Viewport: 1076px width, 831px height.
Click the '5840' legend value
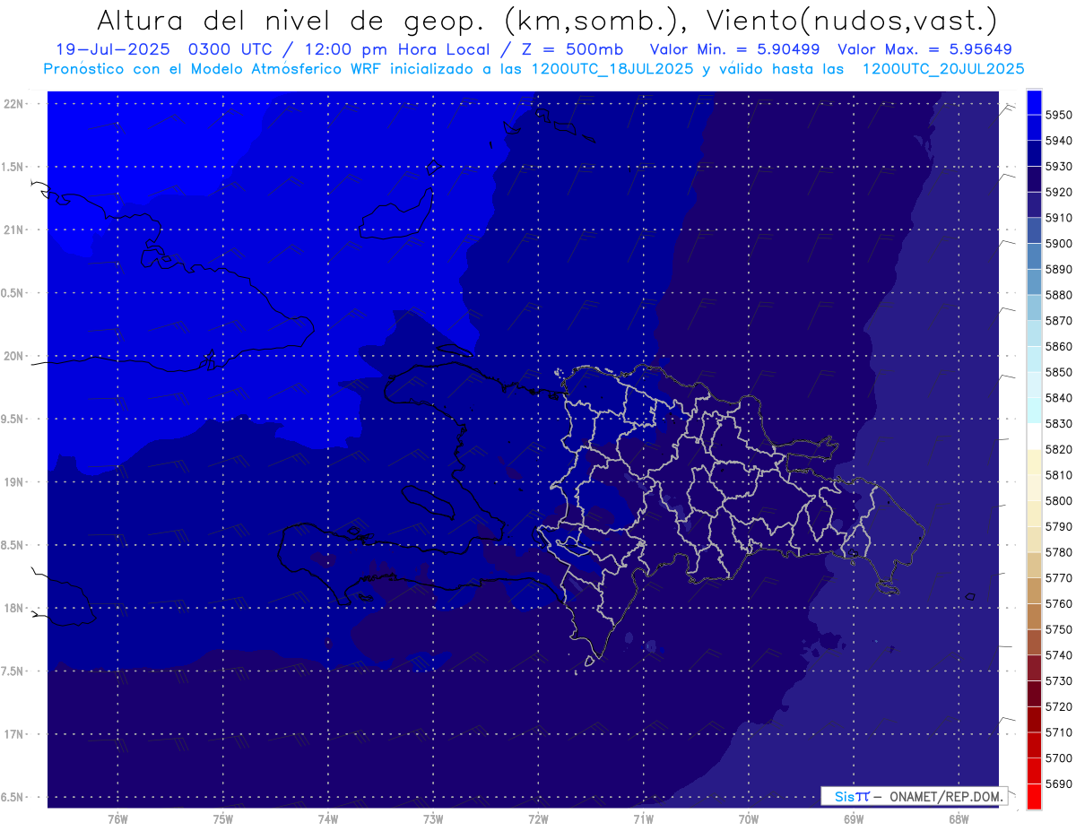click(x=1059, y=398)
